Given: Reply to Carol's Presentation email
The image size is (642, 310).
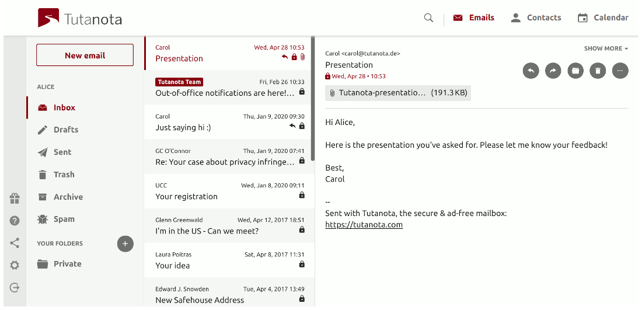Looking at the screenshot, I should click(x=531, y=71).
